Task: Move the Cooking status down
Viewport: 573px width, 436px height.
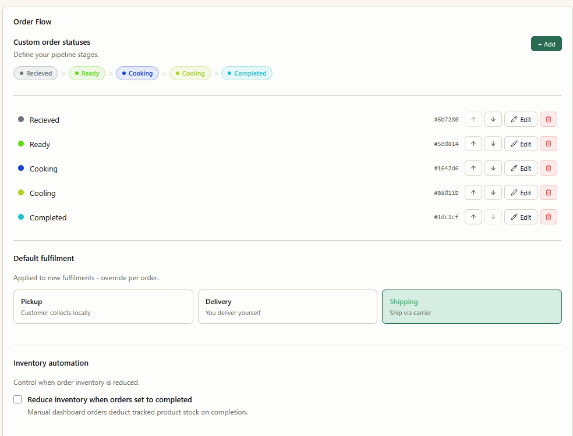Action: coord(493,168)
